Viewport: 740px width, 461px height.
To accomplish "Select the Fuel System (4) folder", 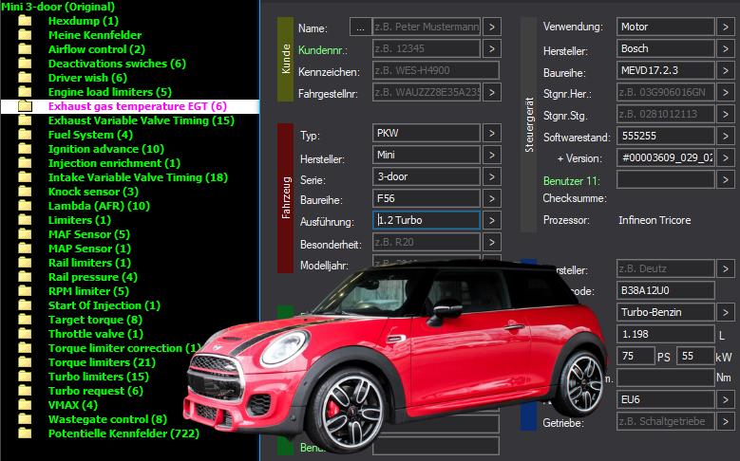I will (90, 135).
